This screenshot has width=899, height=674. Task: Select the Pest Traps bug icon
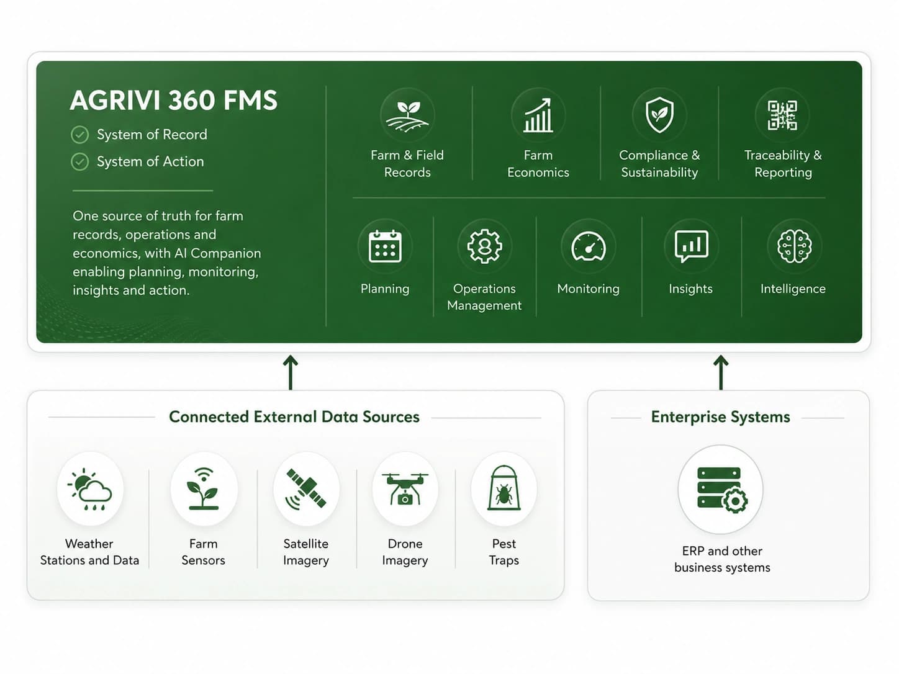pyautogui.click(x=504, y=489)
